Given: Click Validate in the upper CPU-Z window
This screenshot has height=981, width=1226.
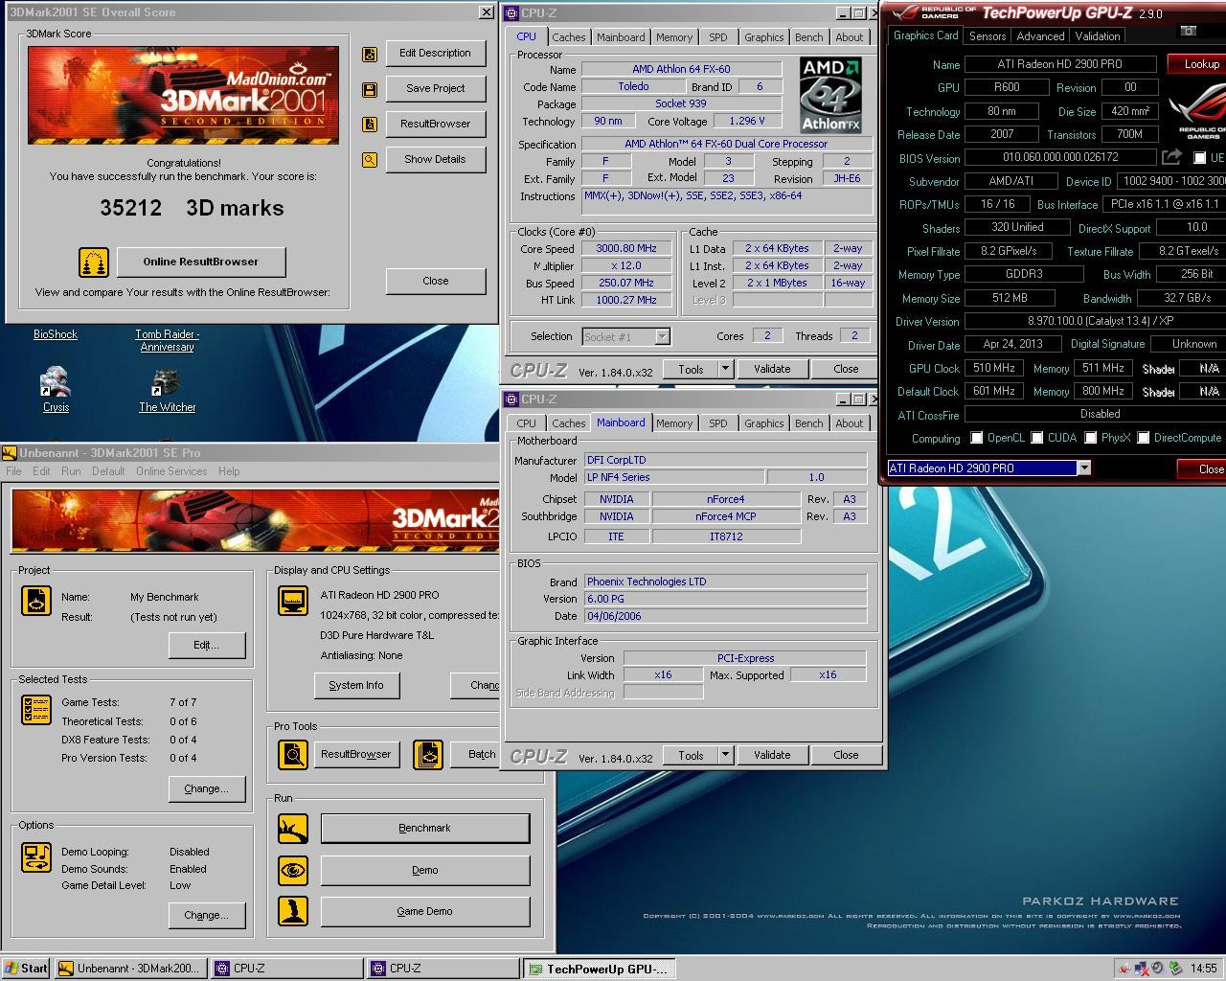Looking at the screenshot, I should coord(772,369).
